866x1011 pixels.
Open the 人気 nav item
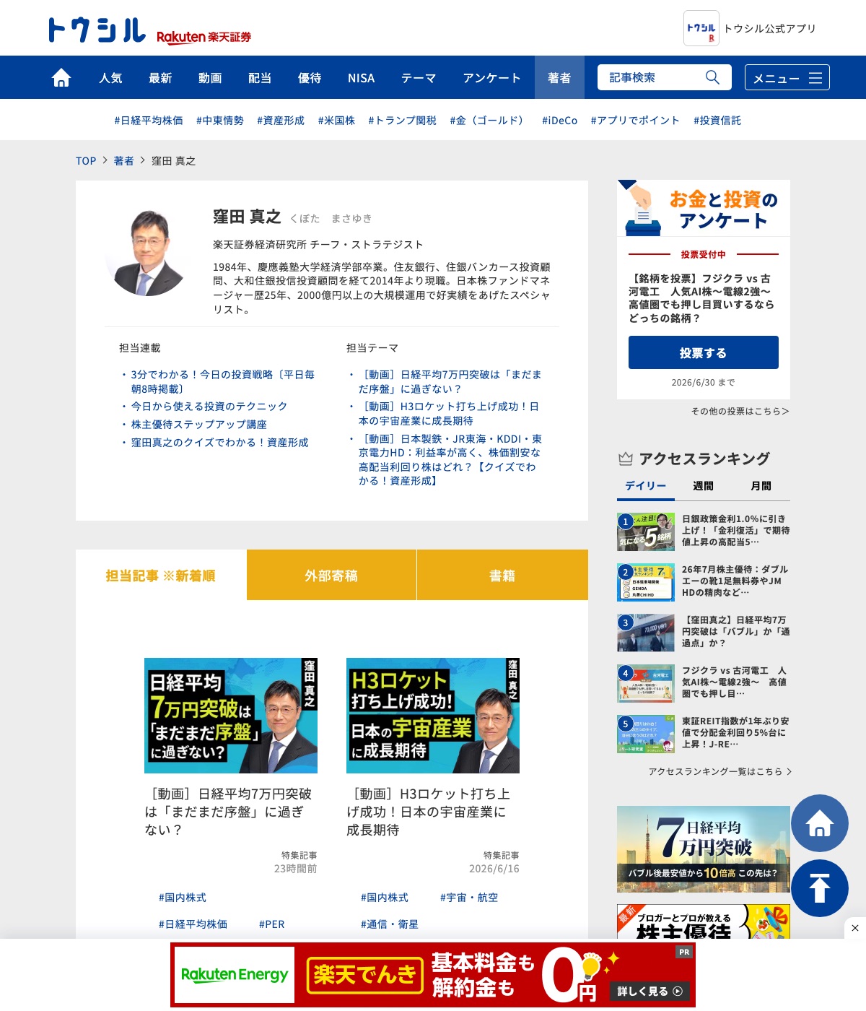(110, 77)
